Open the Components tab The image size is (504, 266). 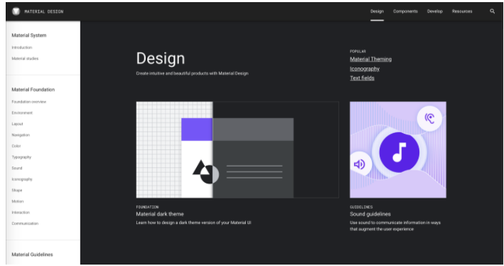[405, 11]
